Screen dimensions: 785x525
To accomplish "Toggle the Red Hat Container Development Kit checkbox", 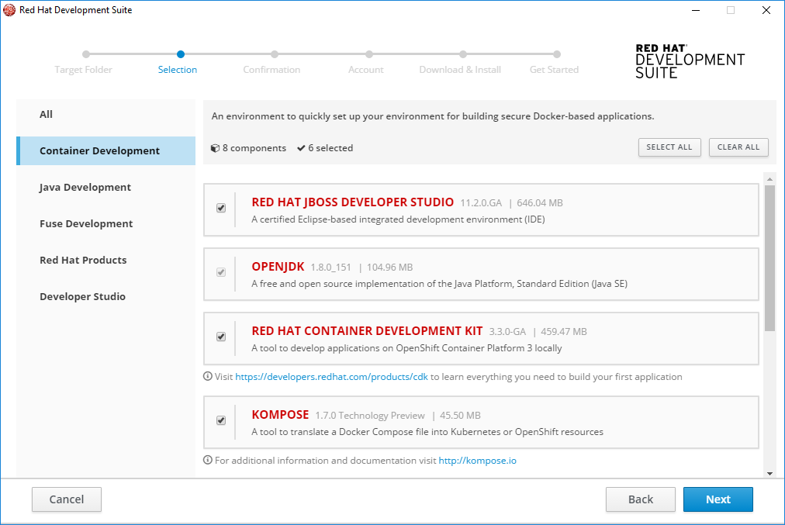I will tap(220, 338).
